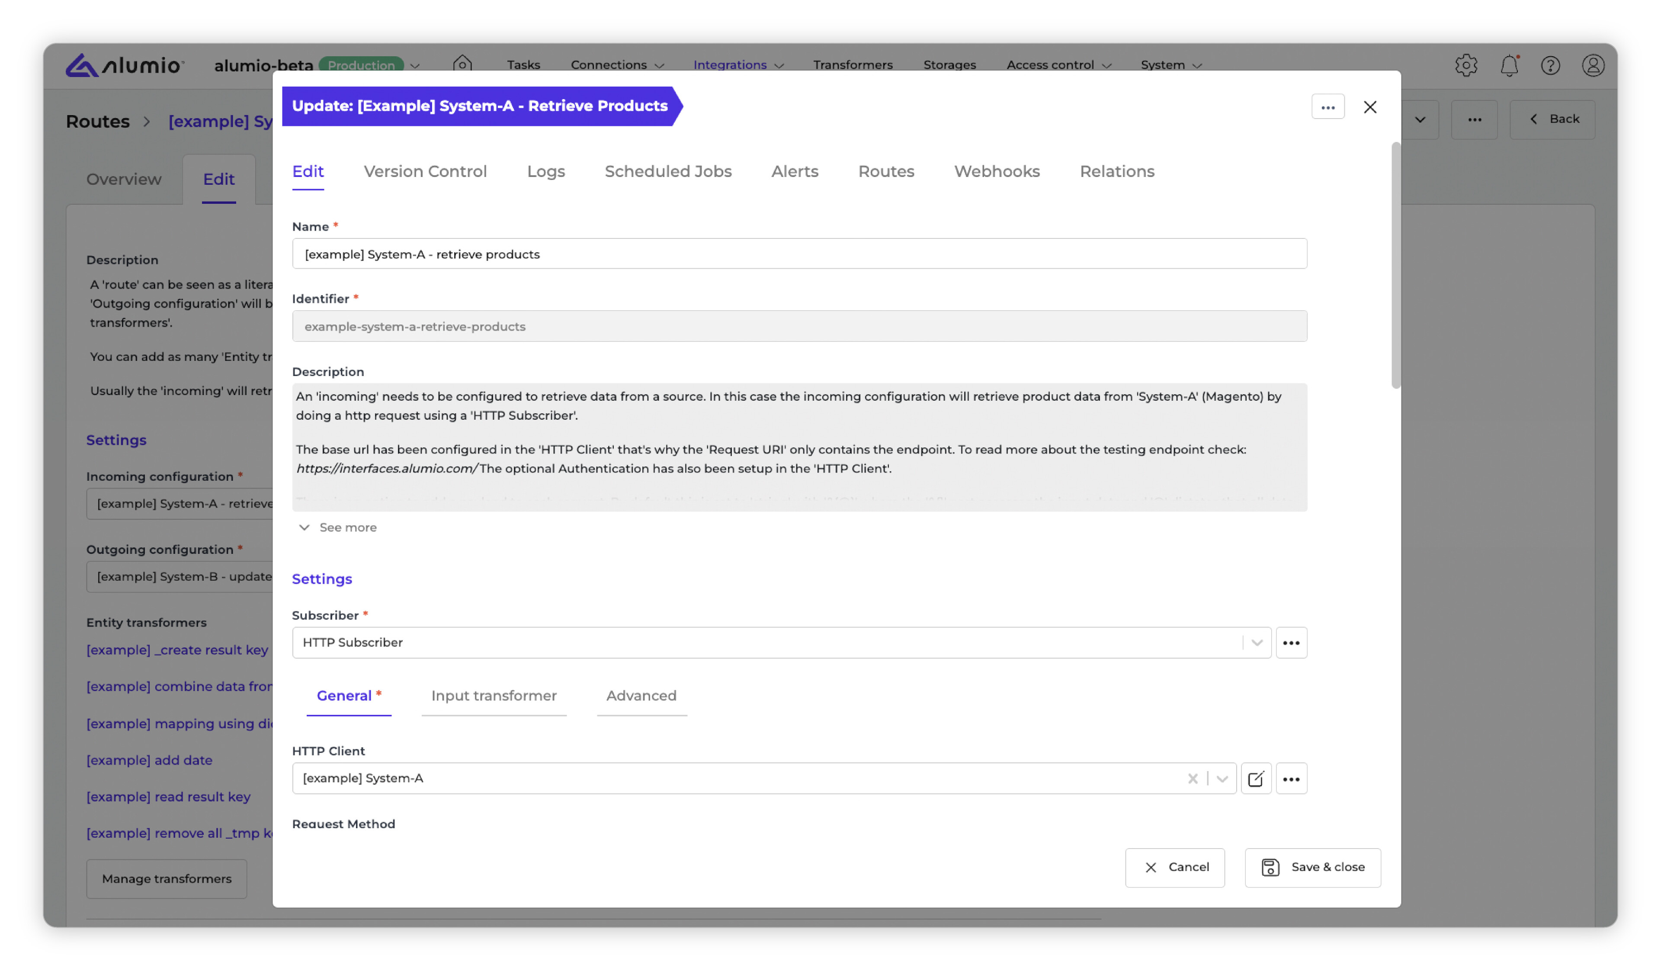Image resolution: width=1661 pixels, height=971 pixels.
Task: Switch to the Version Control tab
Action: pos(425,171)
